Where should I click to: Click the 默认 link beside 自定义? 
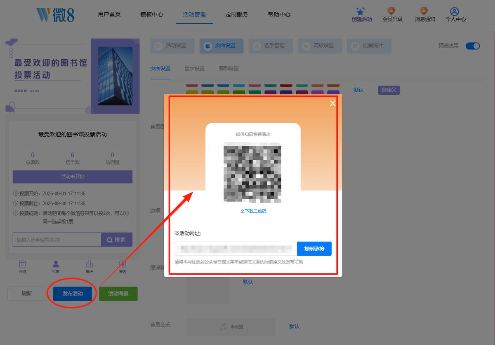click(359, 90)
